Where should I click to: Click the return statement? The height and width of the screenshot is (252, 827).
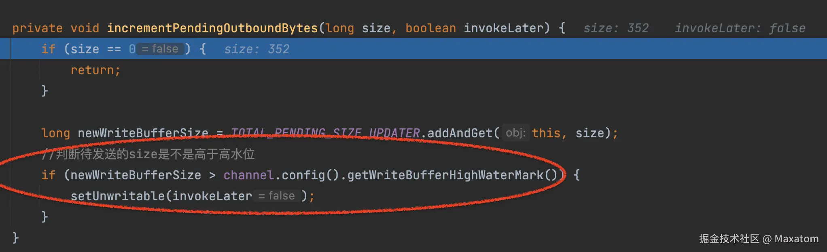tap(95, 70)
